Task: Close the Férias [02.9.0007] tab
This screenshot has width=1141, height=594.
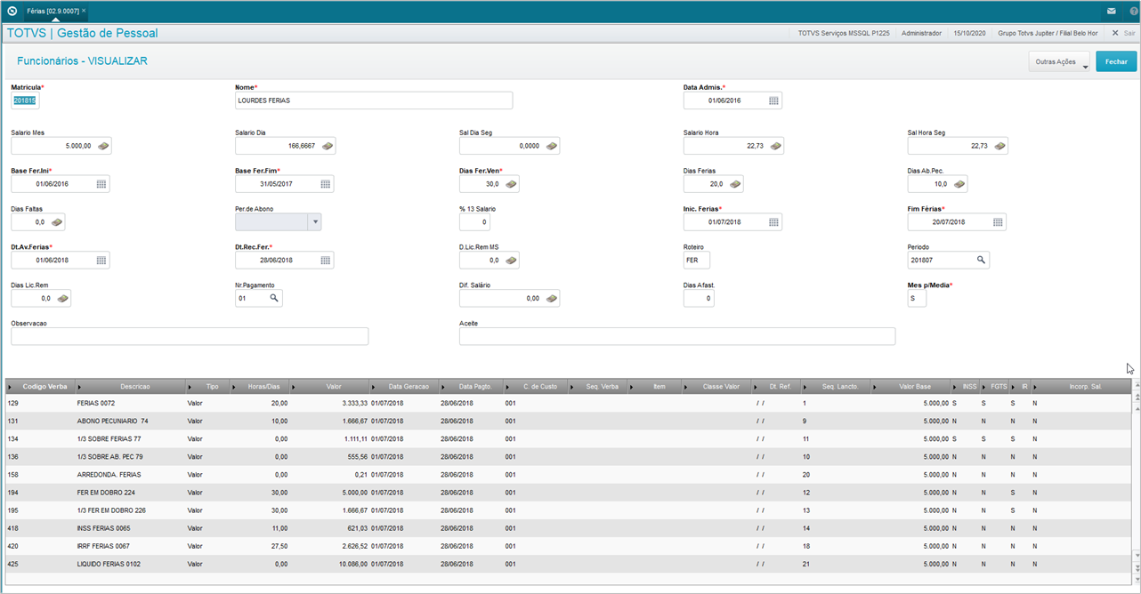Action: pyautogui.click(x=84, y=11)
